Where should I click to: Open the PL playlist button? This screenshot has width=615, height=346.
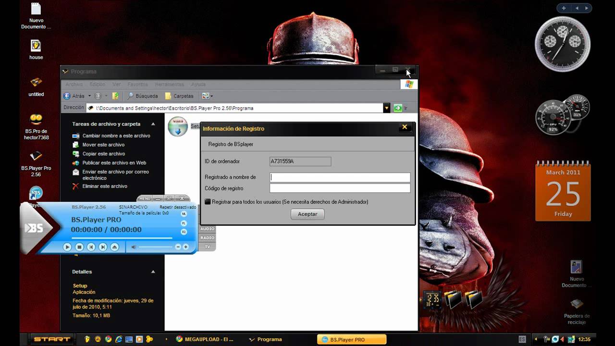(x=184, y=223)
